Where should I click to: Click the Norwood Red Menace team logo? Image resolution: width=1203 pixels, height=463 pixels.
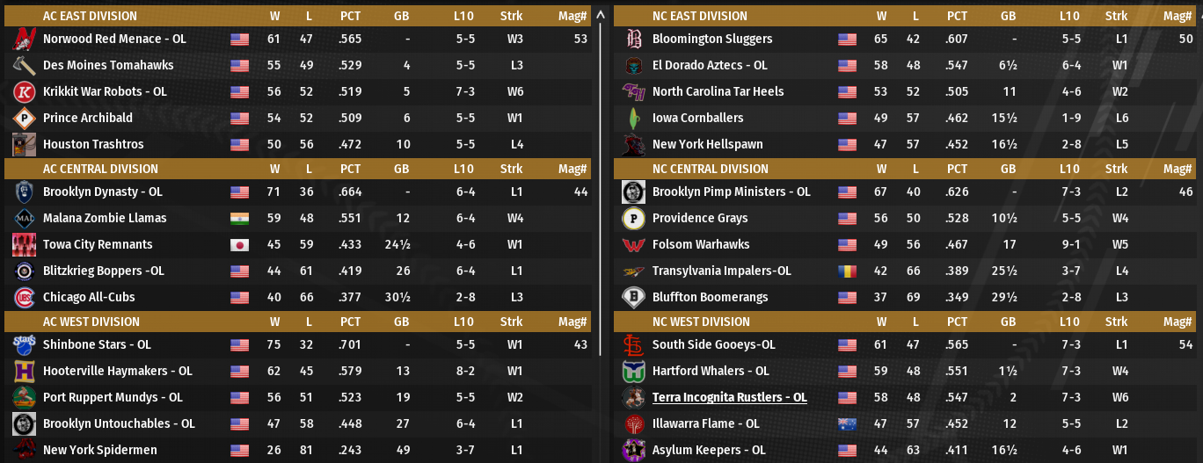[x=24, y=39]
